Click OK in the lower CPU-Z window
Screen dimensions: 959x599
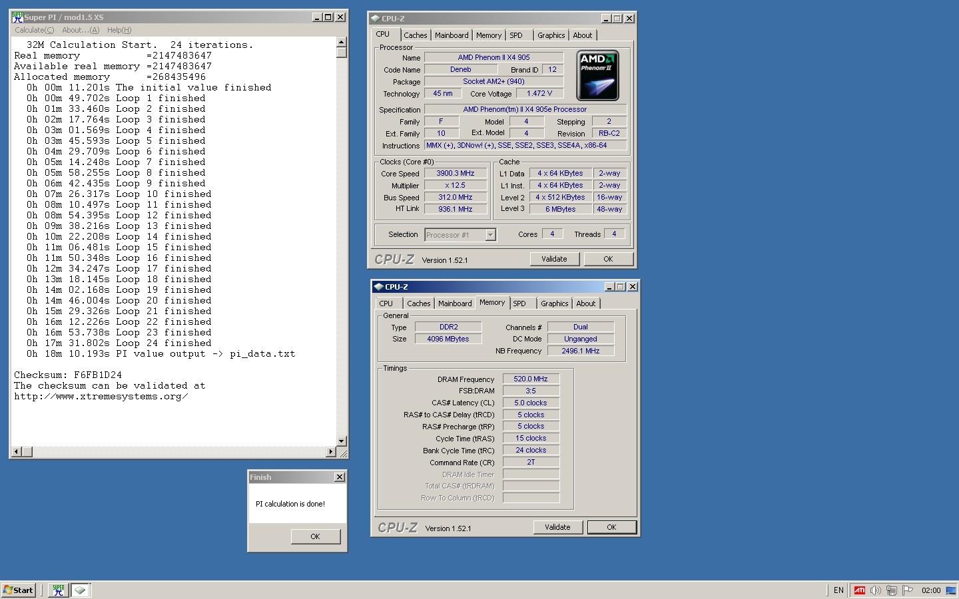tap(611, 527)
